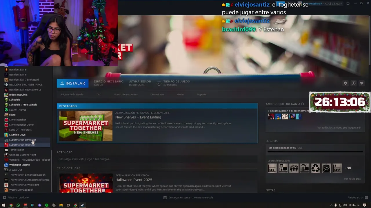Image resolution: width=371 pixels, height=208 pixels.
Task: Open WhatsApp from the taskbar
Action: click(18, 205)
